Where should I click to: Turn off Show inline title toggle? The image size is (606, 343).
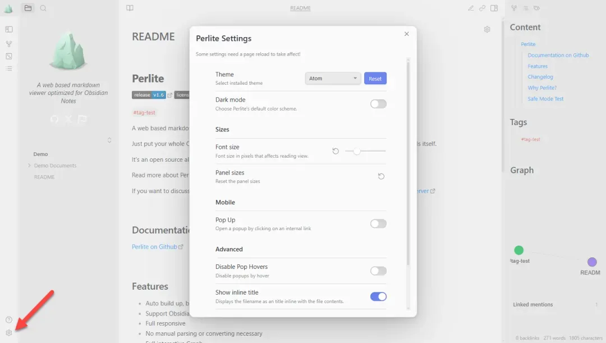pos(378,296)
